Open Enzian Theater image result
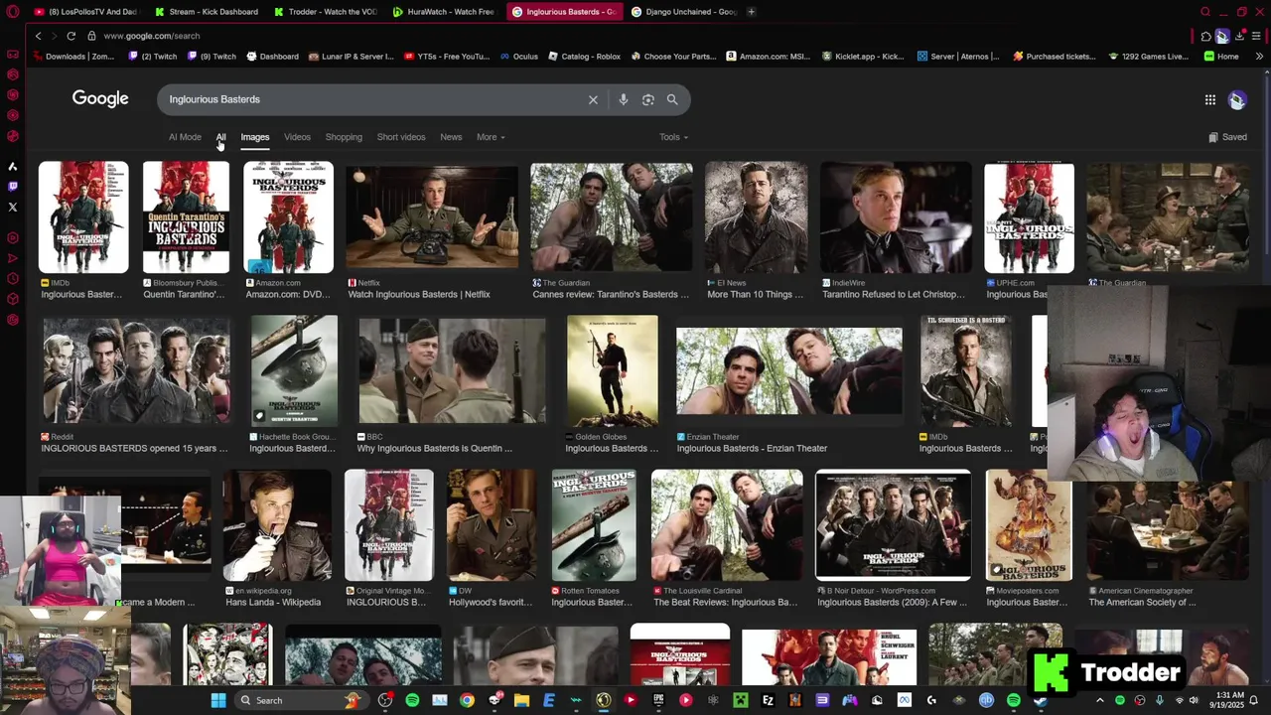1271x715 pixels. (789, 370)
